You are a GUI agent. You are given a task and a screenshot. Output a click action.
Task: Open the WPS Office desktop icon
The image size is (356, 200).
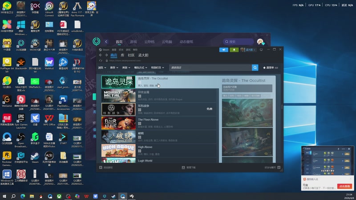(x=49, y=120)
